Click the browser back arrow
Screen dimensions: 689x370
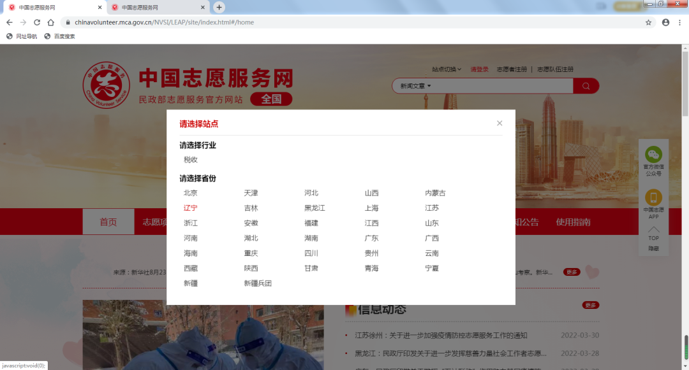(x=10, y=22)
